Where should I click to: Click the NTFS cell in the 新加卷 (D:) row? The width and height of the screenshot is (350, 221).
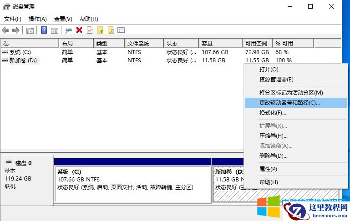[134, 60]
